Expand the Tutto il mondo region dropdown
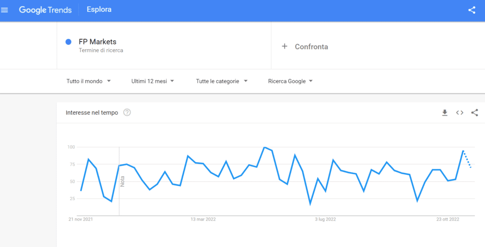This screenshot has width=485, height=247. click(x=89, y=81)
